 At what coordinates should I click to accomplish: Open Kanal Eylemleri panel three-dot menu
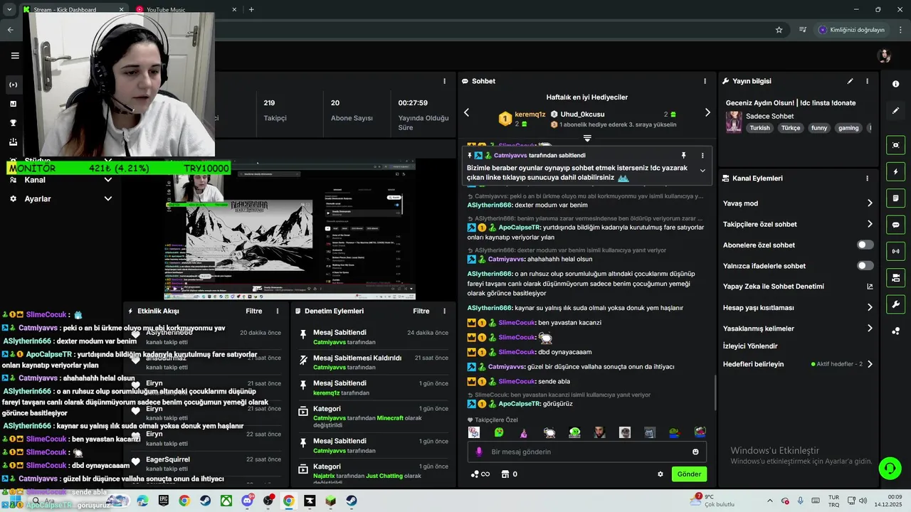point(867,178)
